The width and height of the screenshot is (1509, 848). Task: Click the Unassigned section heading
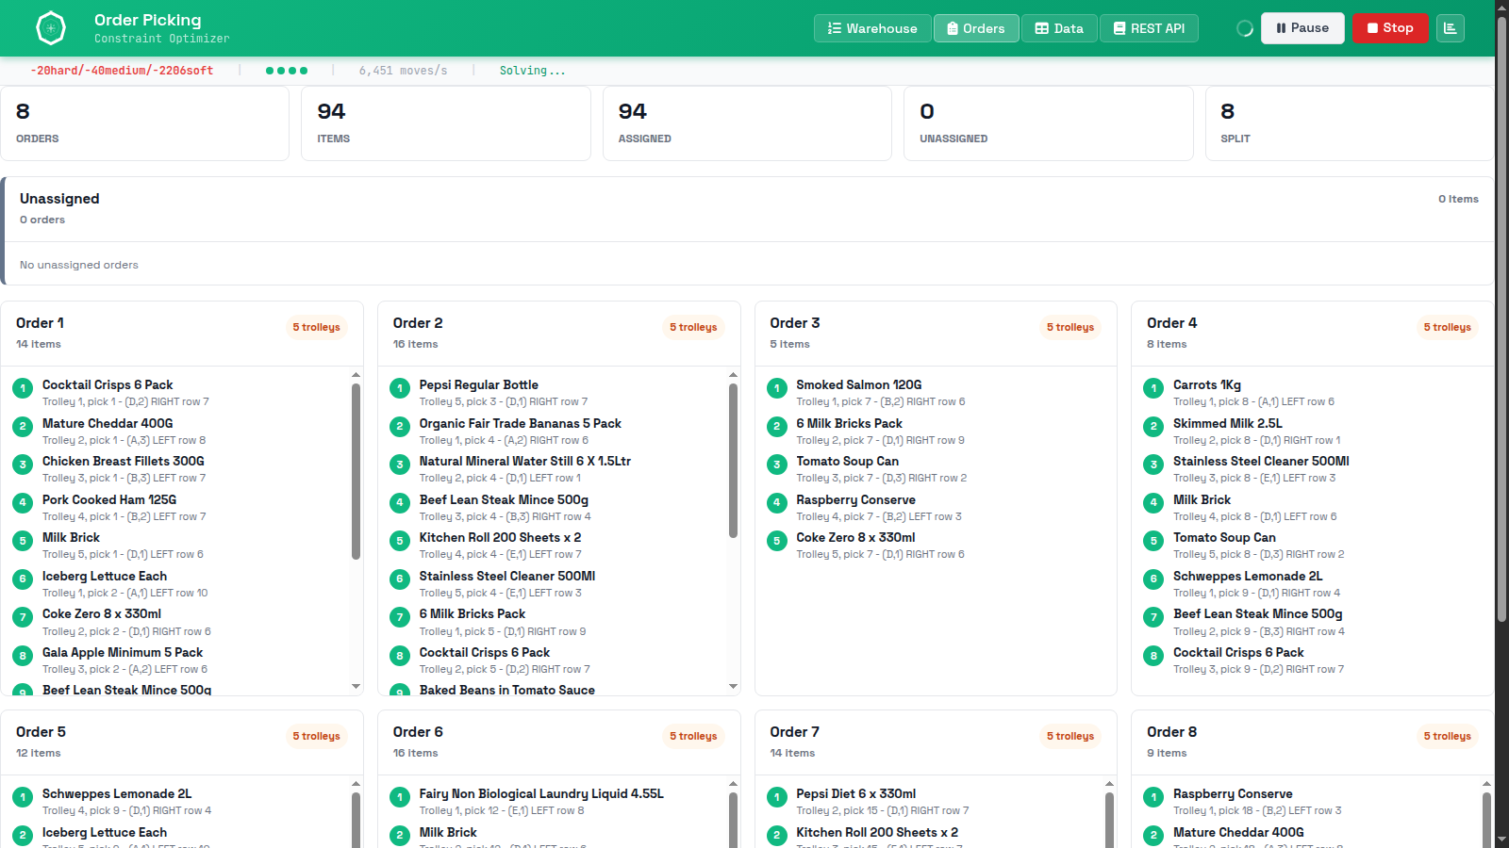59,199
